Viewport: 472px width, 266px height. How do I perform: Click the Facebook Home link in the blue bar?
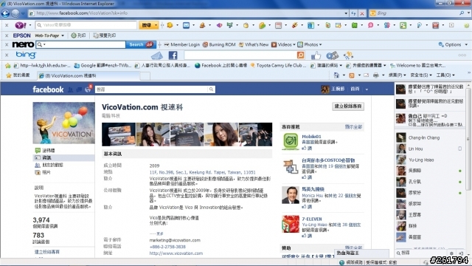click(355, 89)
